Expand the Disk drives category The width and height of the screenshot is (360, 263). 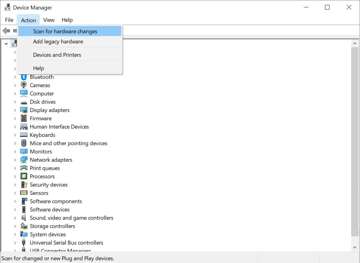pyautogui.click(x=15, y=102)
